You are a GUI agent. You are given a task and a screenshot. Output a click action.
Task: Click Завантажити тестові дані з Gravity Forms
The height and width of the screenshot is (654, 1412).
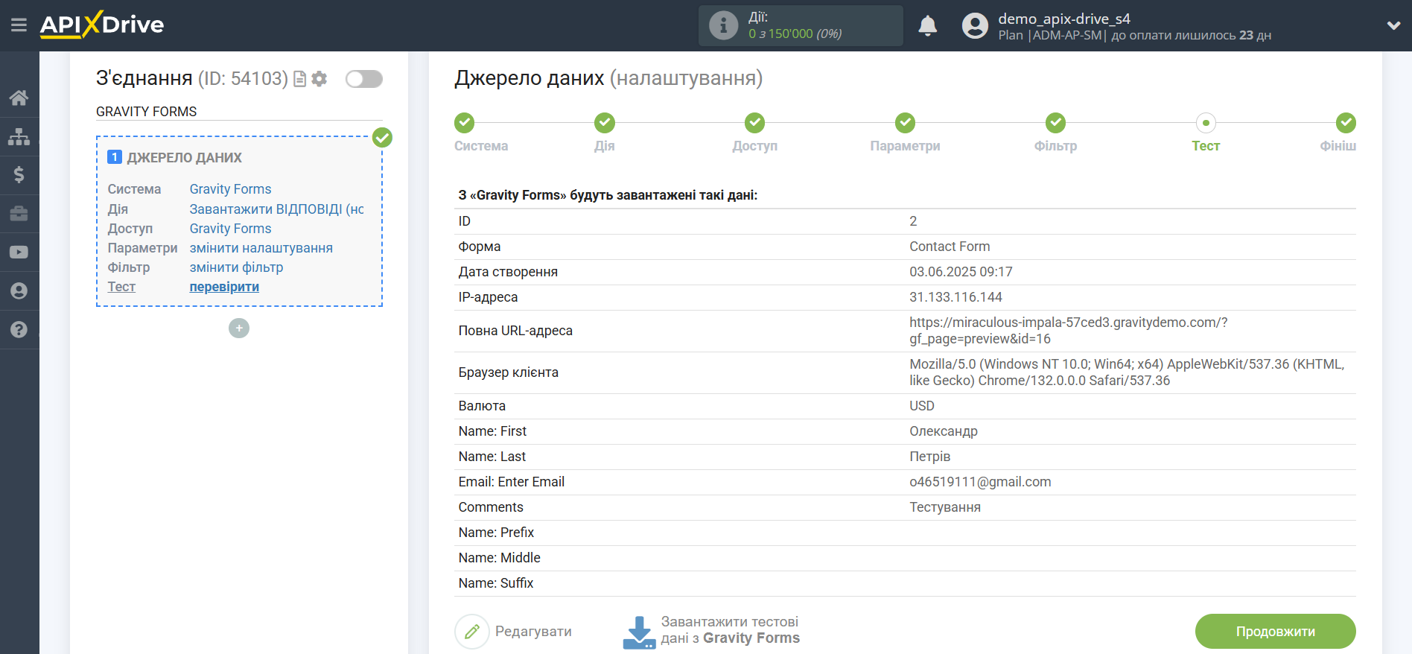730,630
